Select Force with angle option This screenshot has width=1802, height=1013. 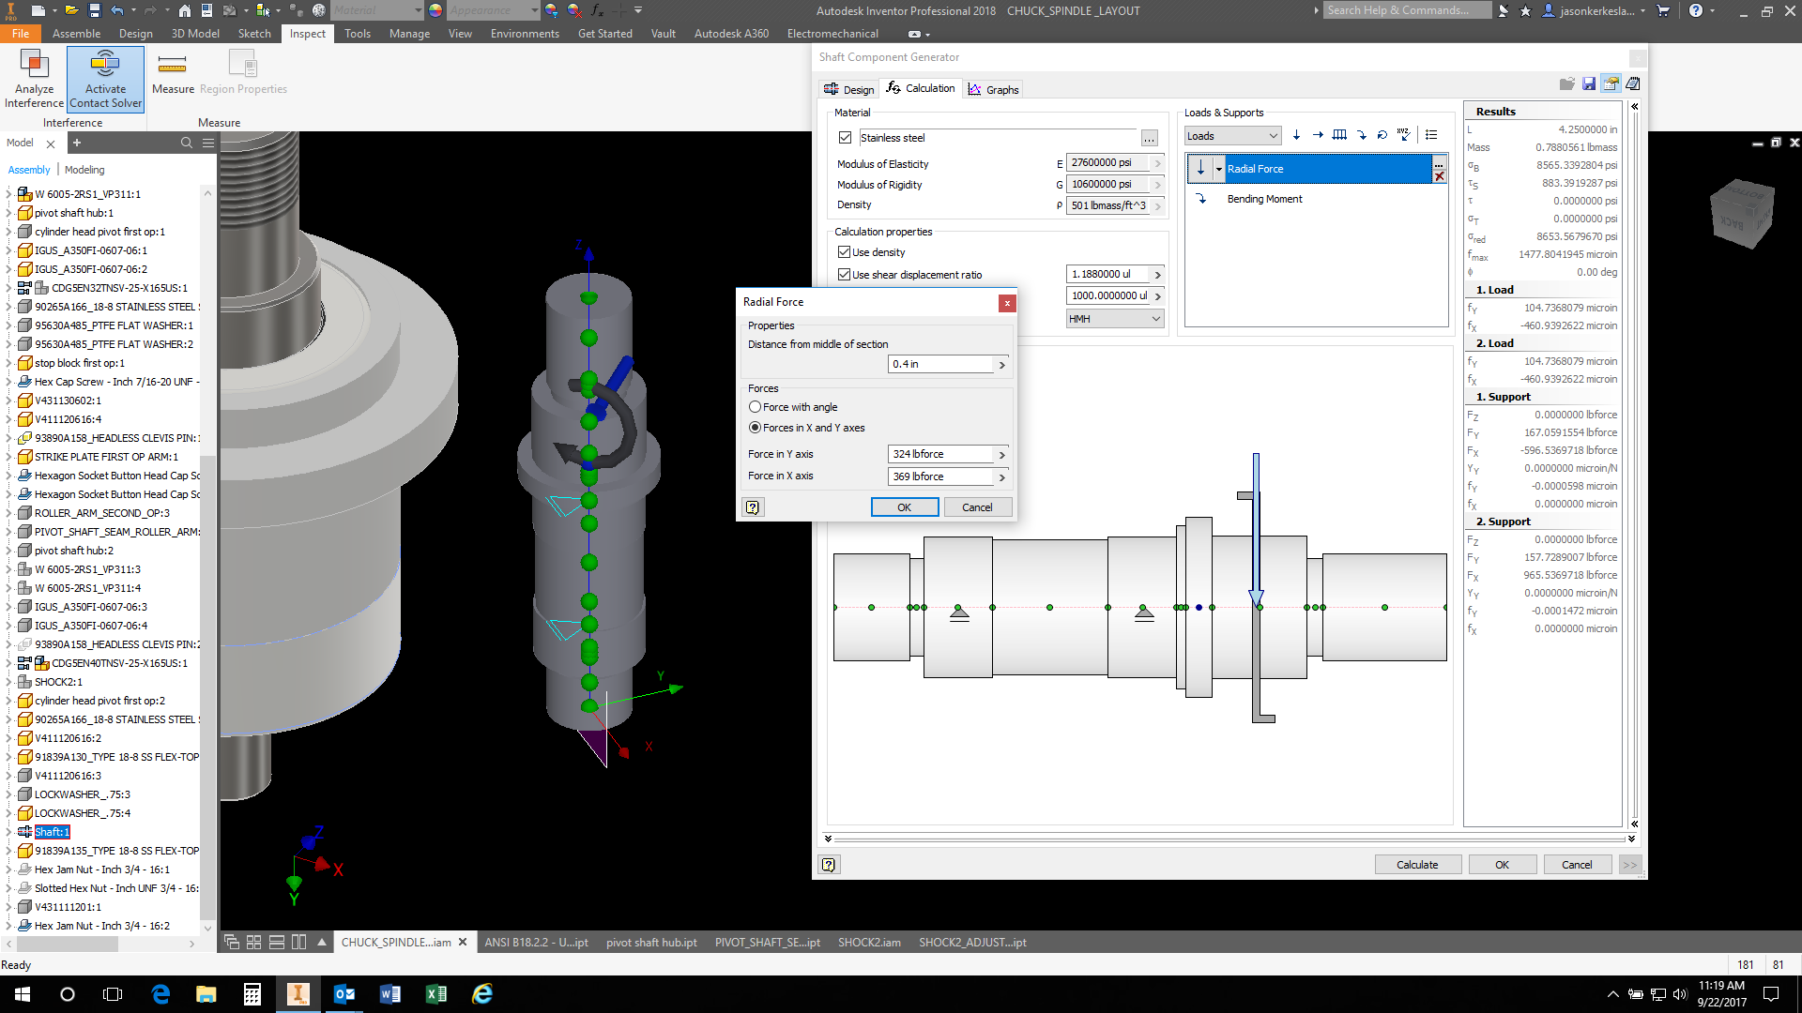coord(755,407)
